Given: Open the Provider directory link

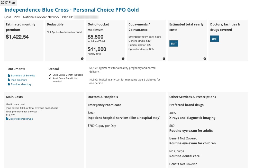Looking at the screenshot, I should [x=21, y=84].
